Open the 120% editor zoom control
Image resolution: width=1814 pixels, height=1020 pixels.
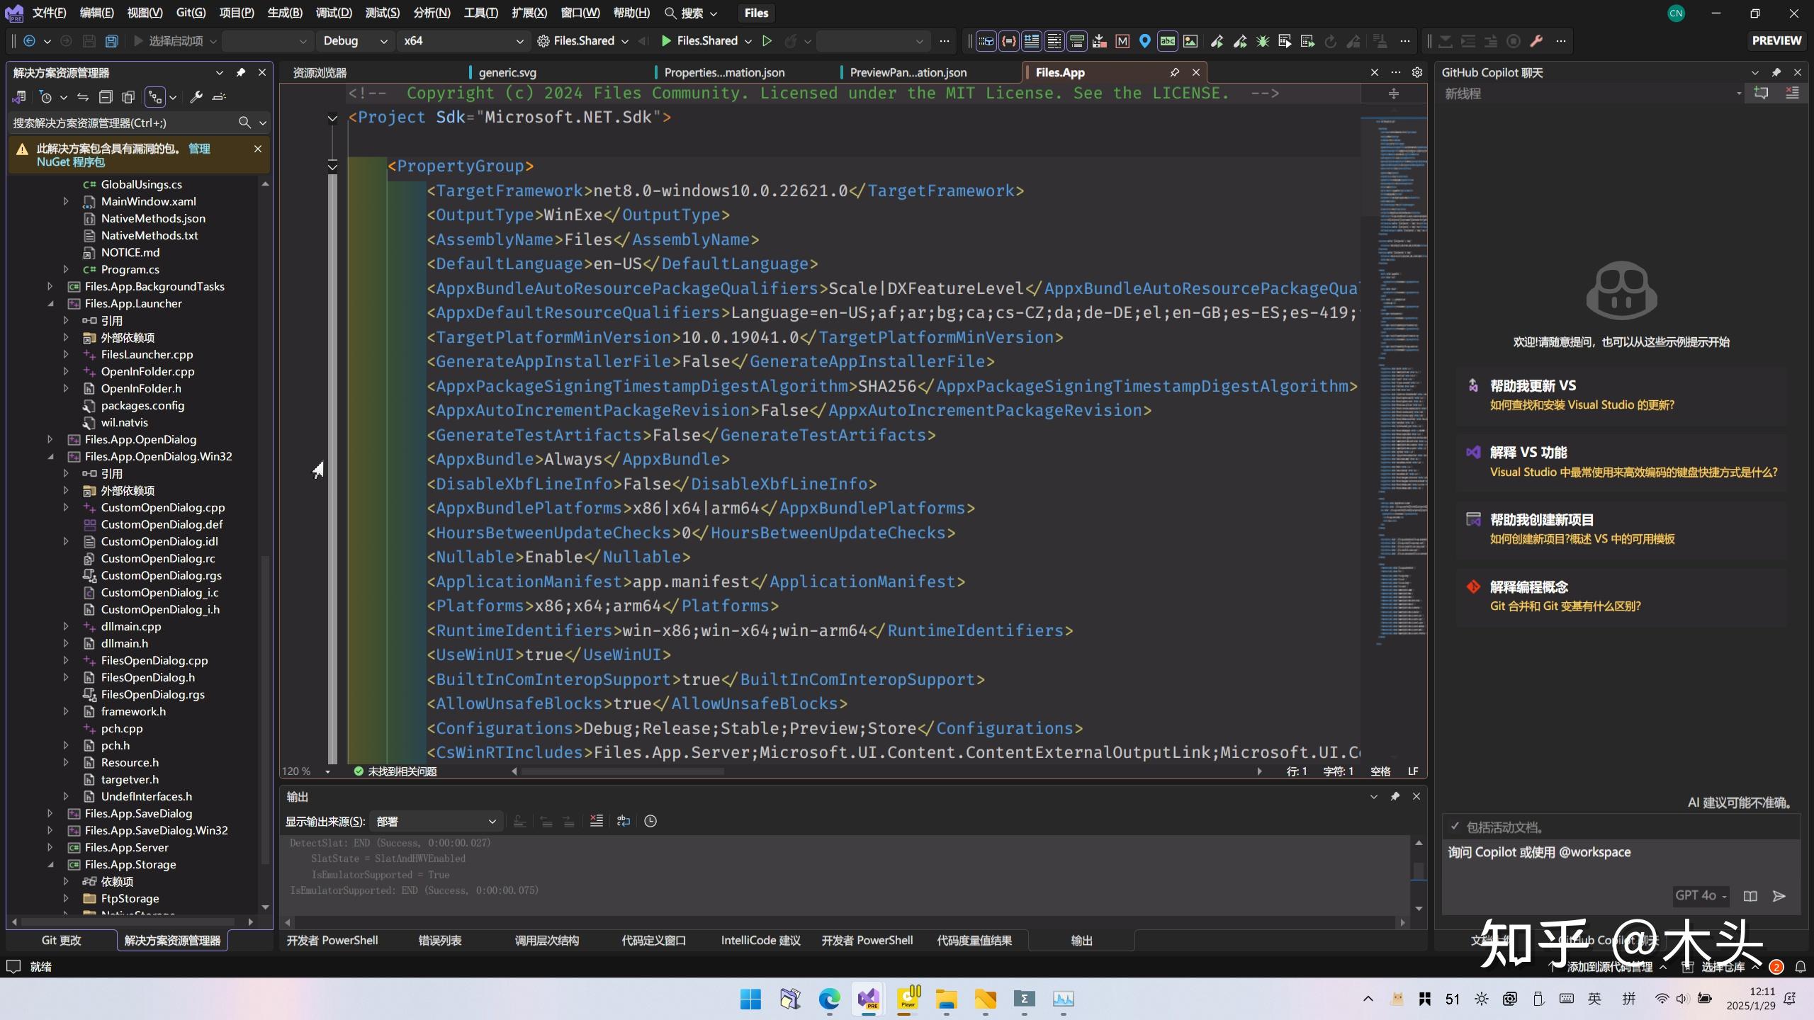(301, 771)
